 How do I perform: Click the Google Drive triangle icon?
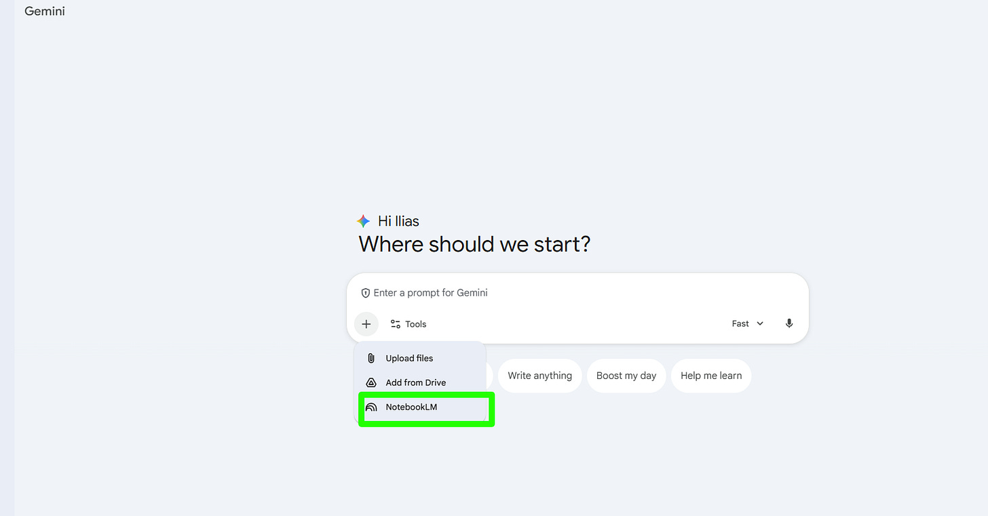click(x=371, y=382)
